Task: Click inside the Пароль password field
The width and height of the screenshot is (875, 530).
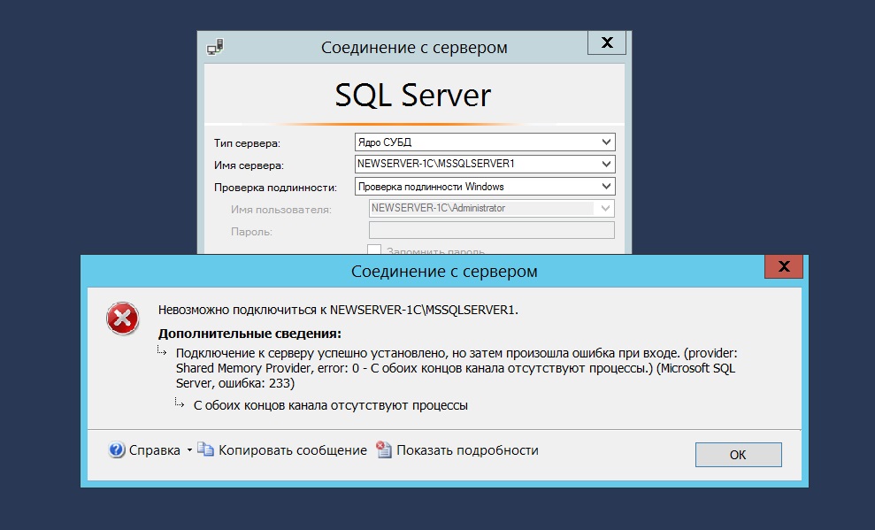Action: coord(490,231)
